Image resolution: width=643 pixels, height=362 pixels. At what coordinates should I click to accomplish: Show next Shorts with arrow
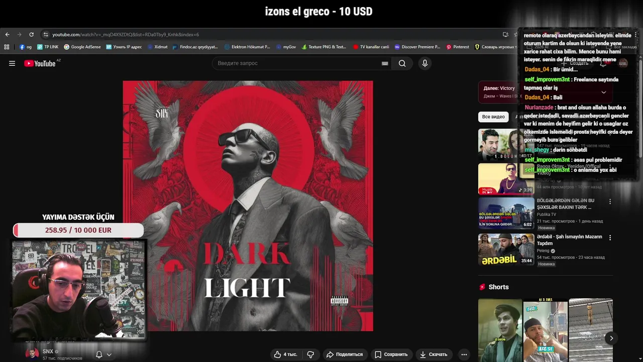coord(611,338)
